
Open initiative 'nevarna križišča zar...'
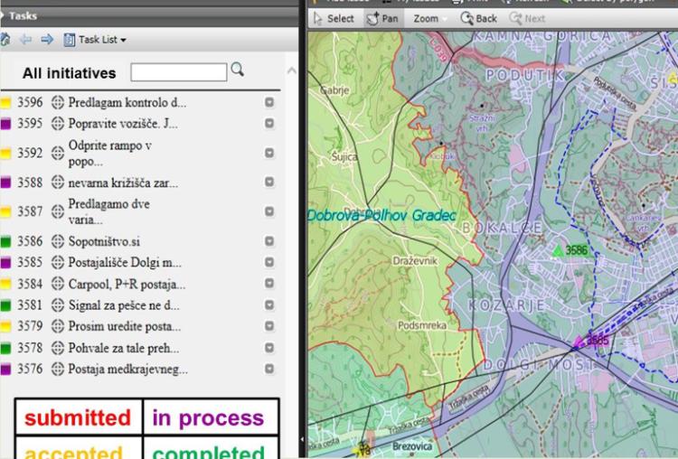pos(123,183)
